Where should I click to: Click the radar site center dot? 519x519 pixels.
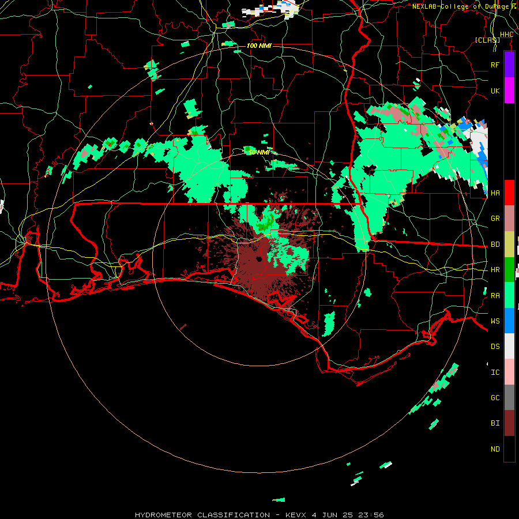[259, 259]
